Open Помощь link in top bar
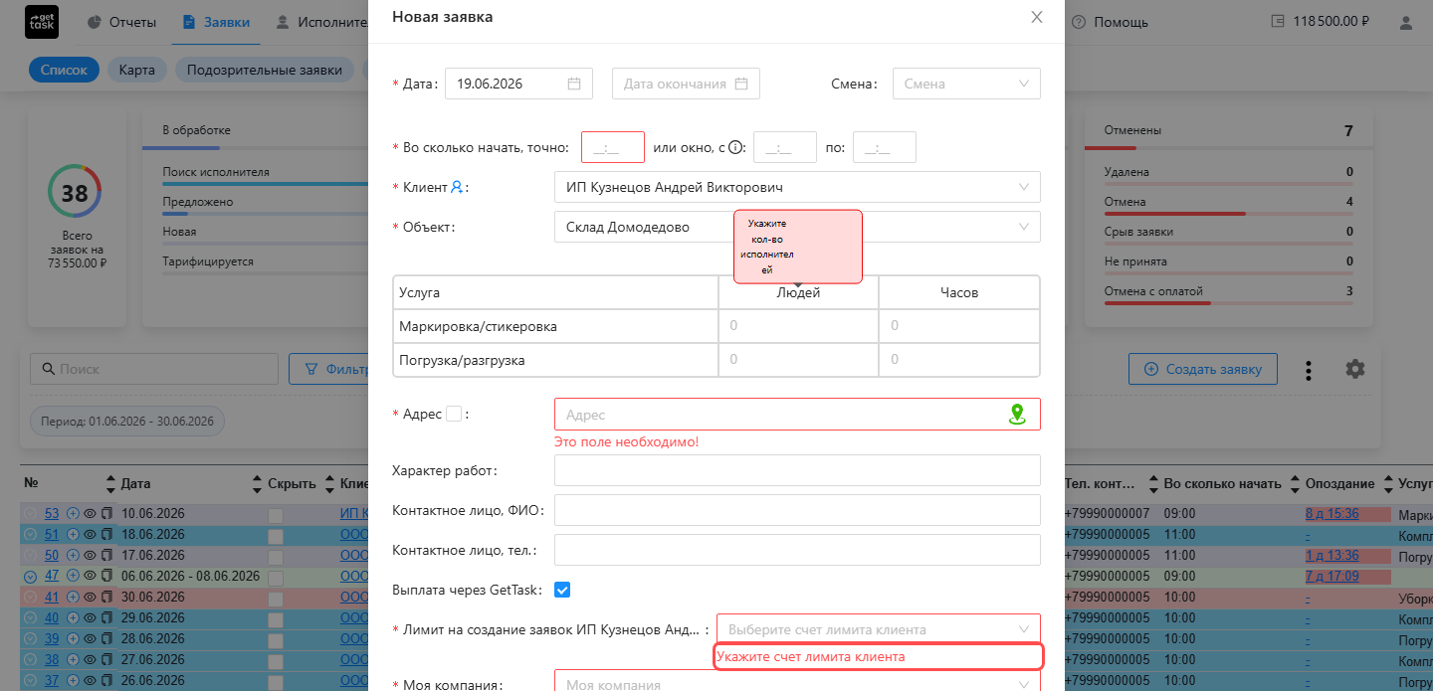This screenshot has width=1433, height=691. point(1109,22)
